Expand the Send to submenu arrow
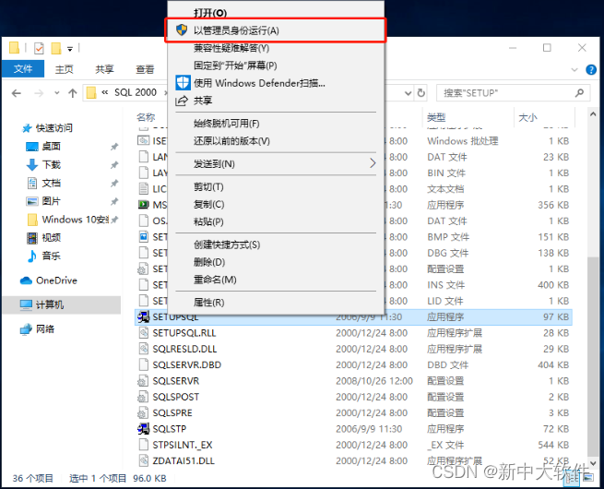The image size is (604, 489). coord(373,163)
